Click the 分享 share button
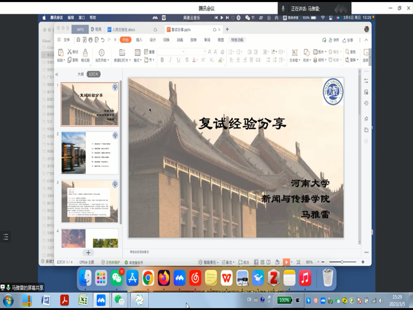413x310 pixels. point(348,39)
